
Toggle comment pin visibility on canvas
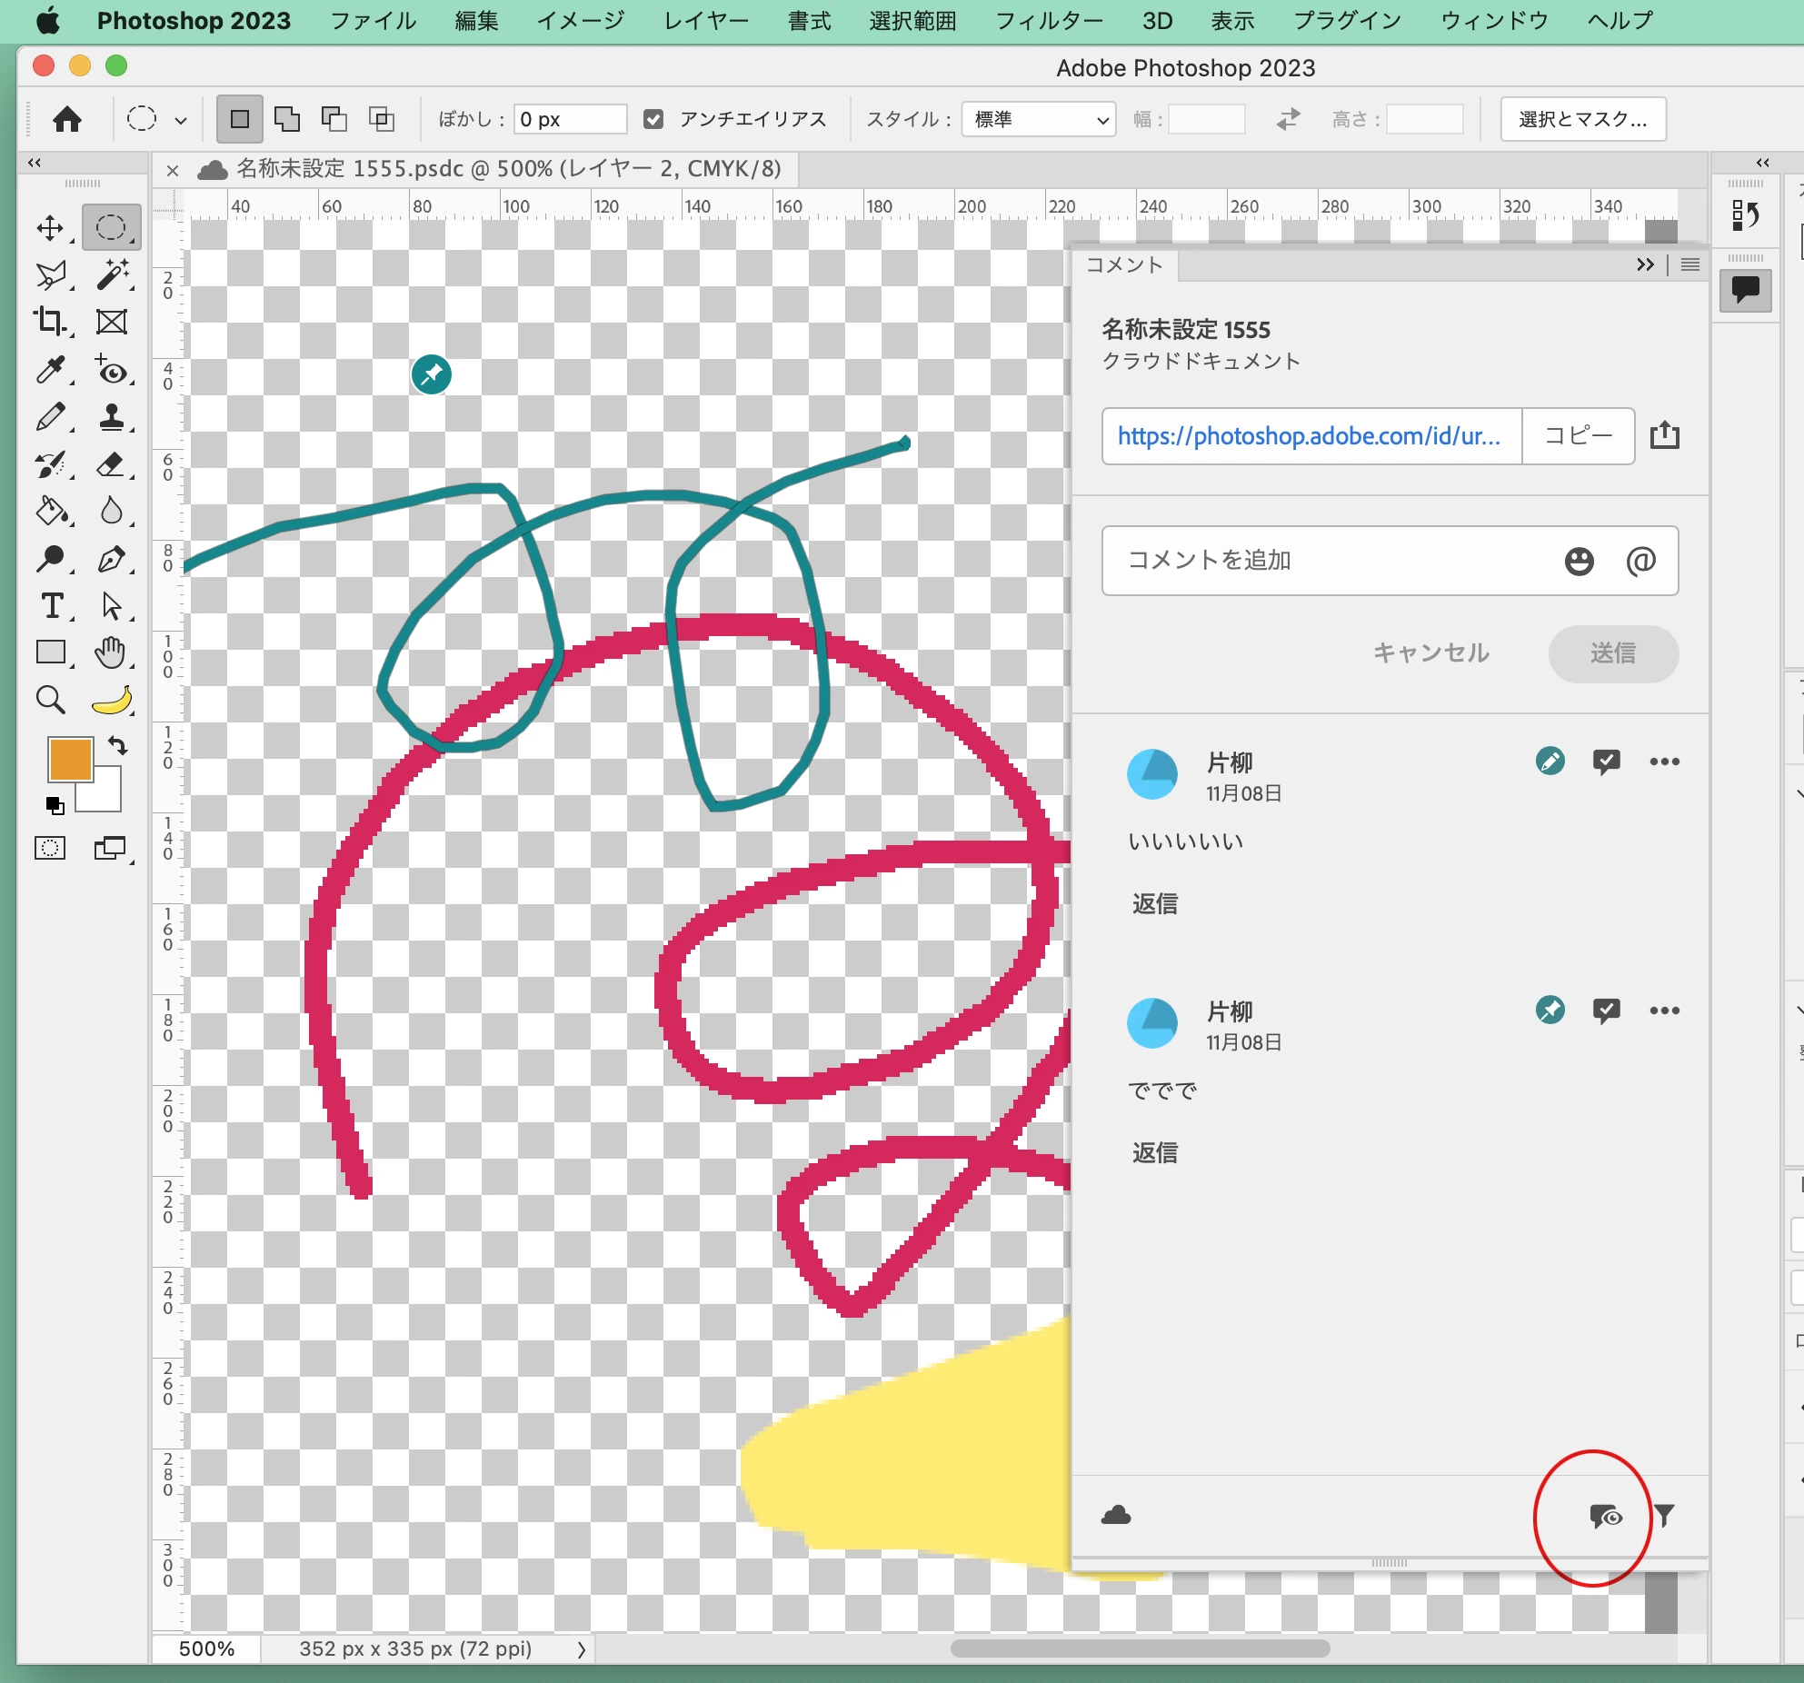(x=1604, y=1516)
